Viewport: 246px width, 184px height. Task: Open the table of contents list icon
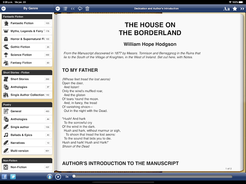[x=65, y=9]
